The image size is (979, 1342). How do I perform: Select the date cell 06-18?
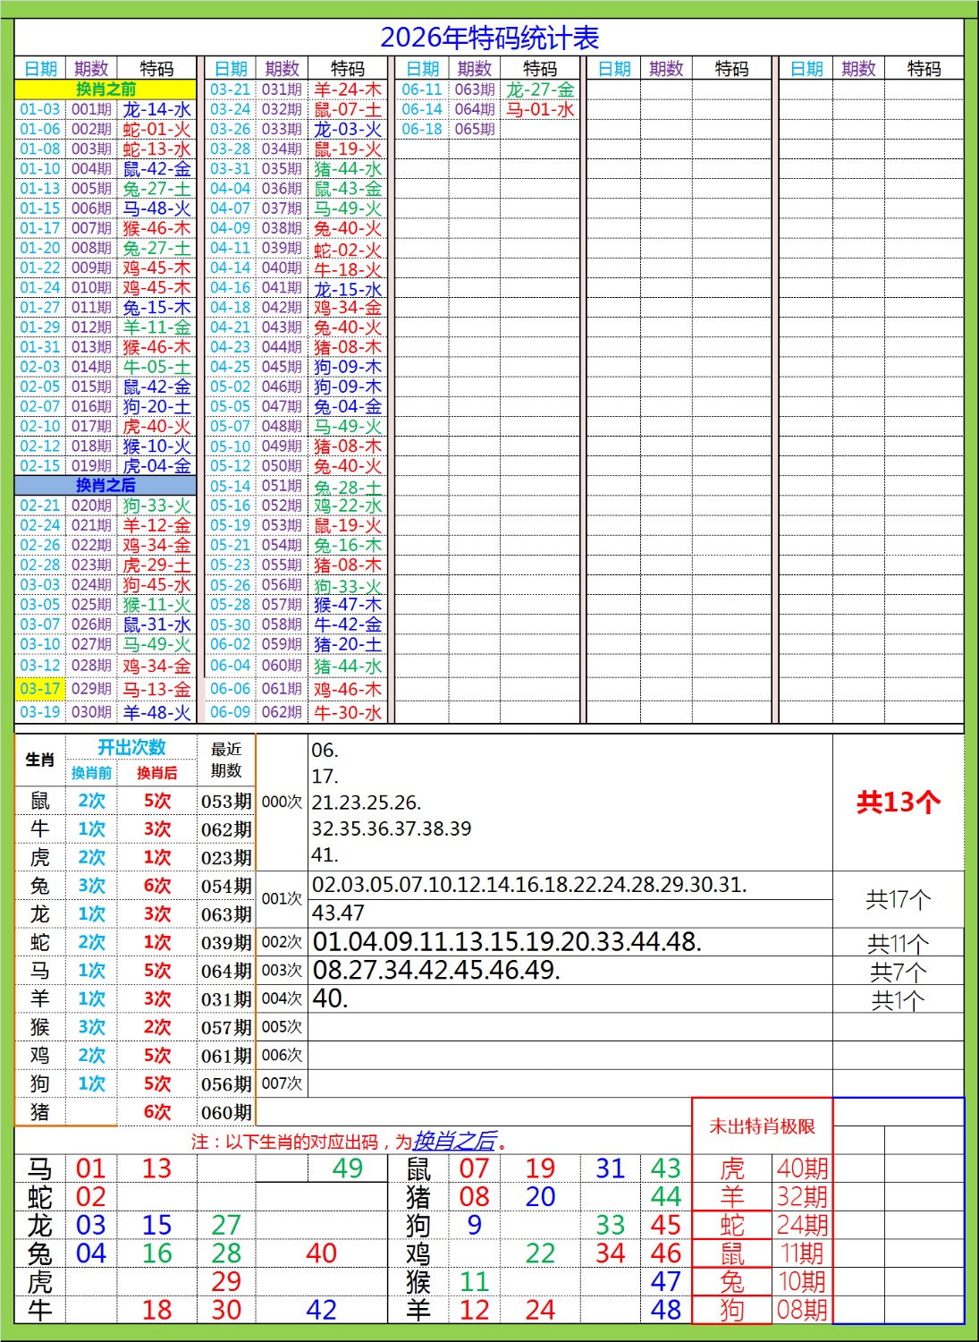point(422,129)
